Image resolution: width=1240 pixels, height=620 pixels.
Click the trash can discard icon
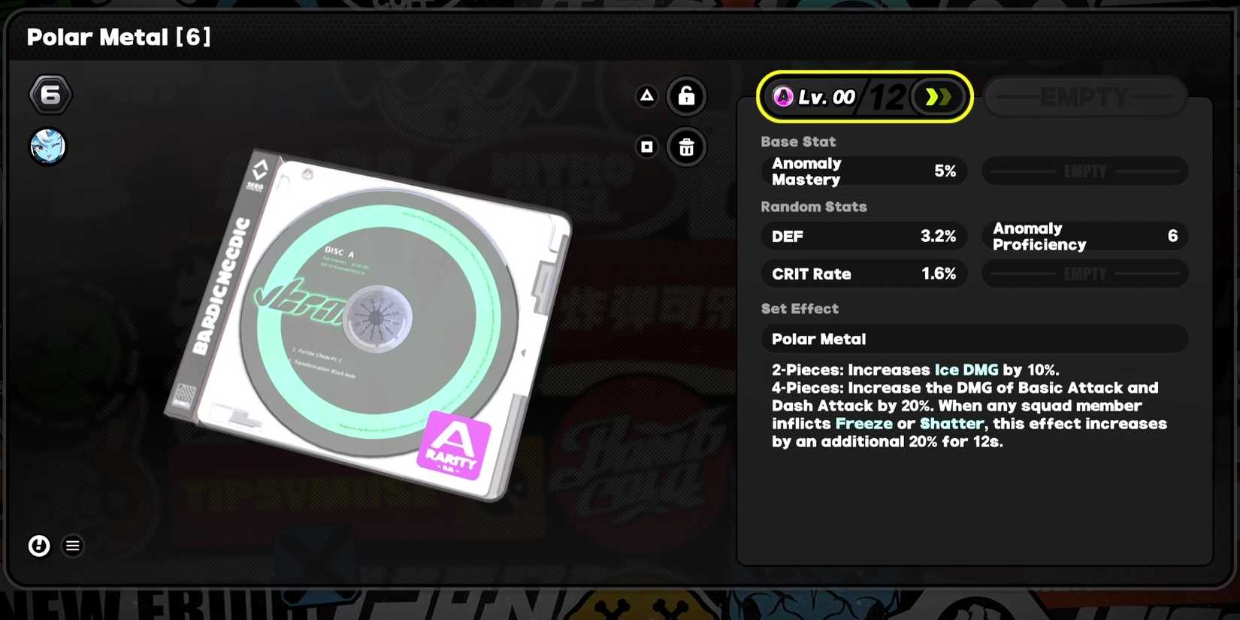(x=686, y=147)
